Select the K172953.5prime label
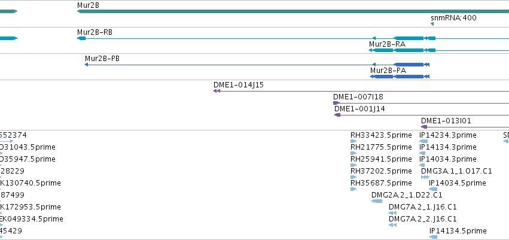509x240 pixels. 30,207
